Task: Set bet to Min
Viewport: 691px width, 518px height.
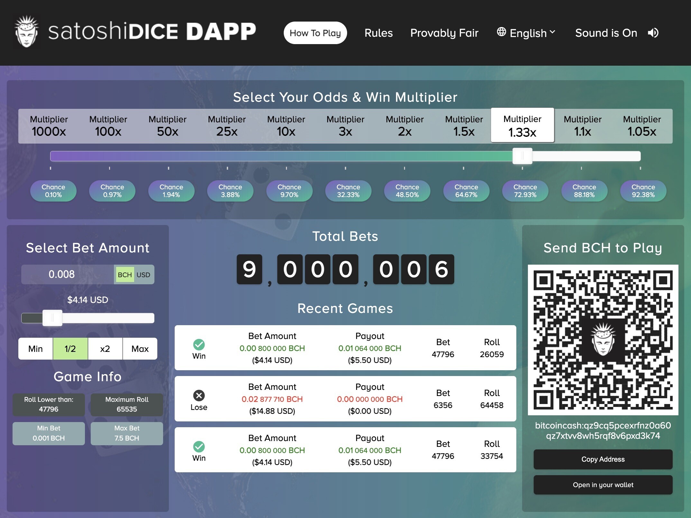Action: (x=35, y=349)
